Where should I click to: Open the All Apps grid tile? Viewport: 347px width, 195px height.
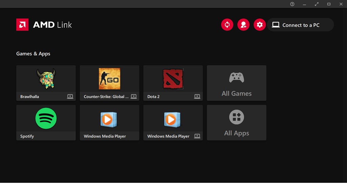pyautogui.click(x=237, y=123)
